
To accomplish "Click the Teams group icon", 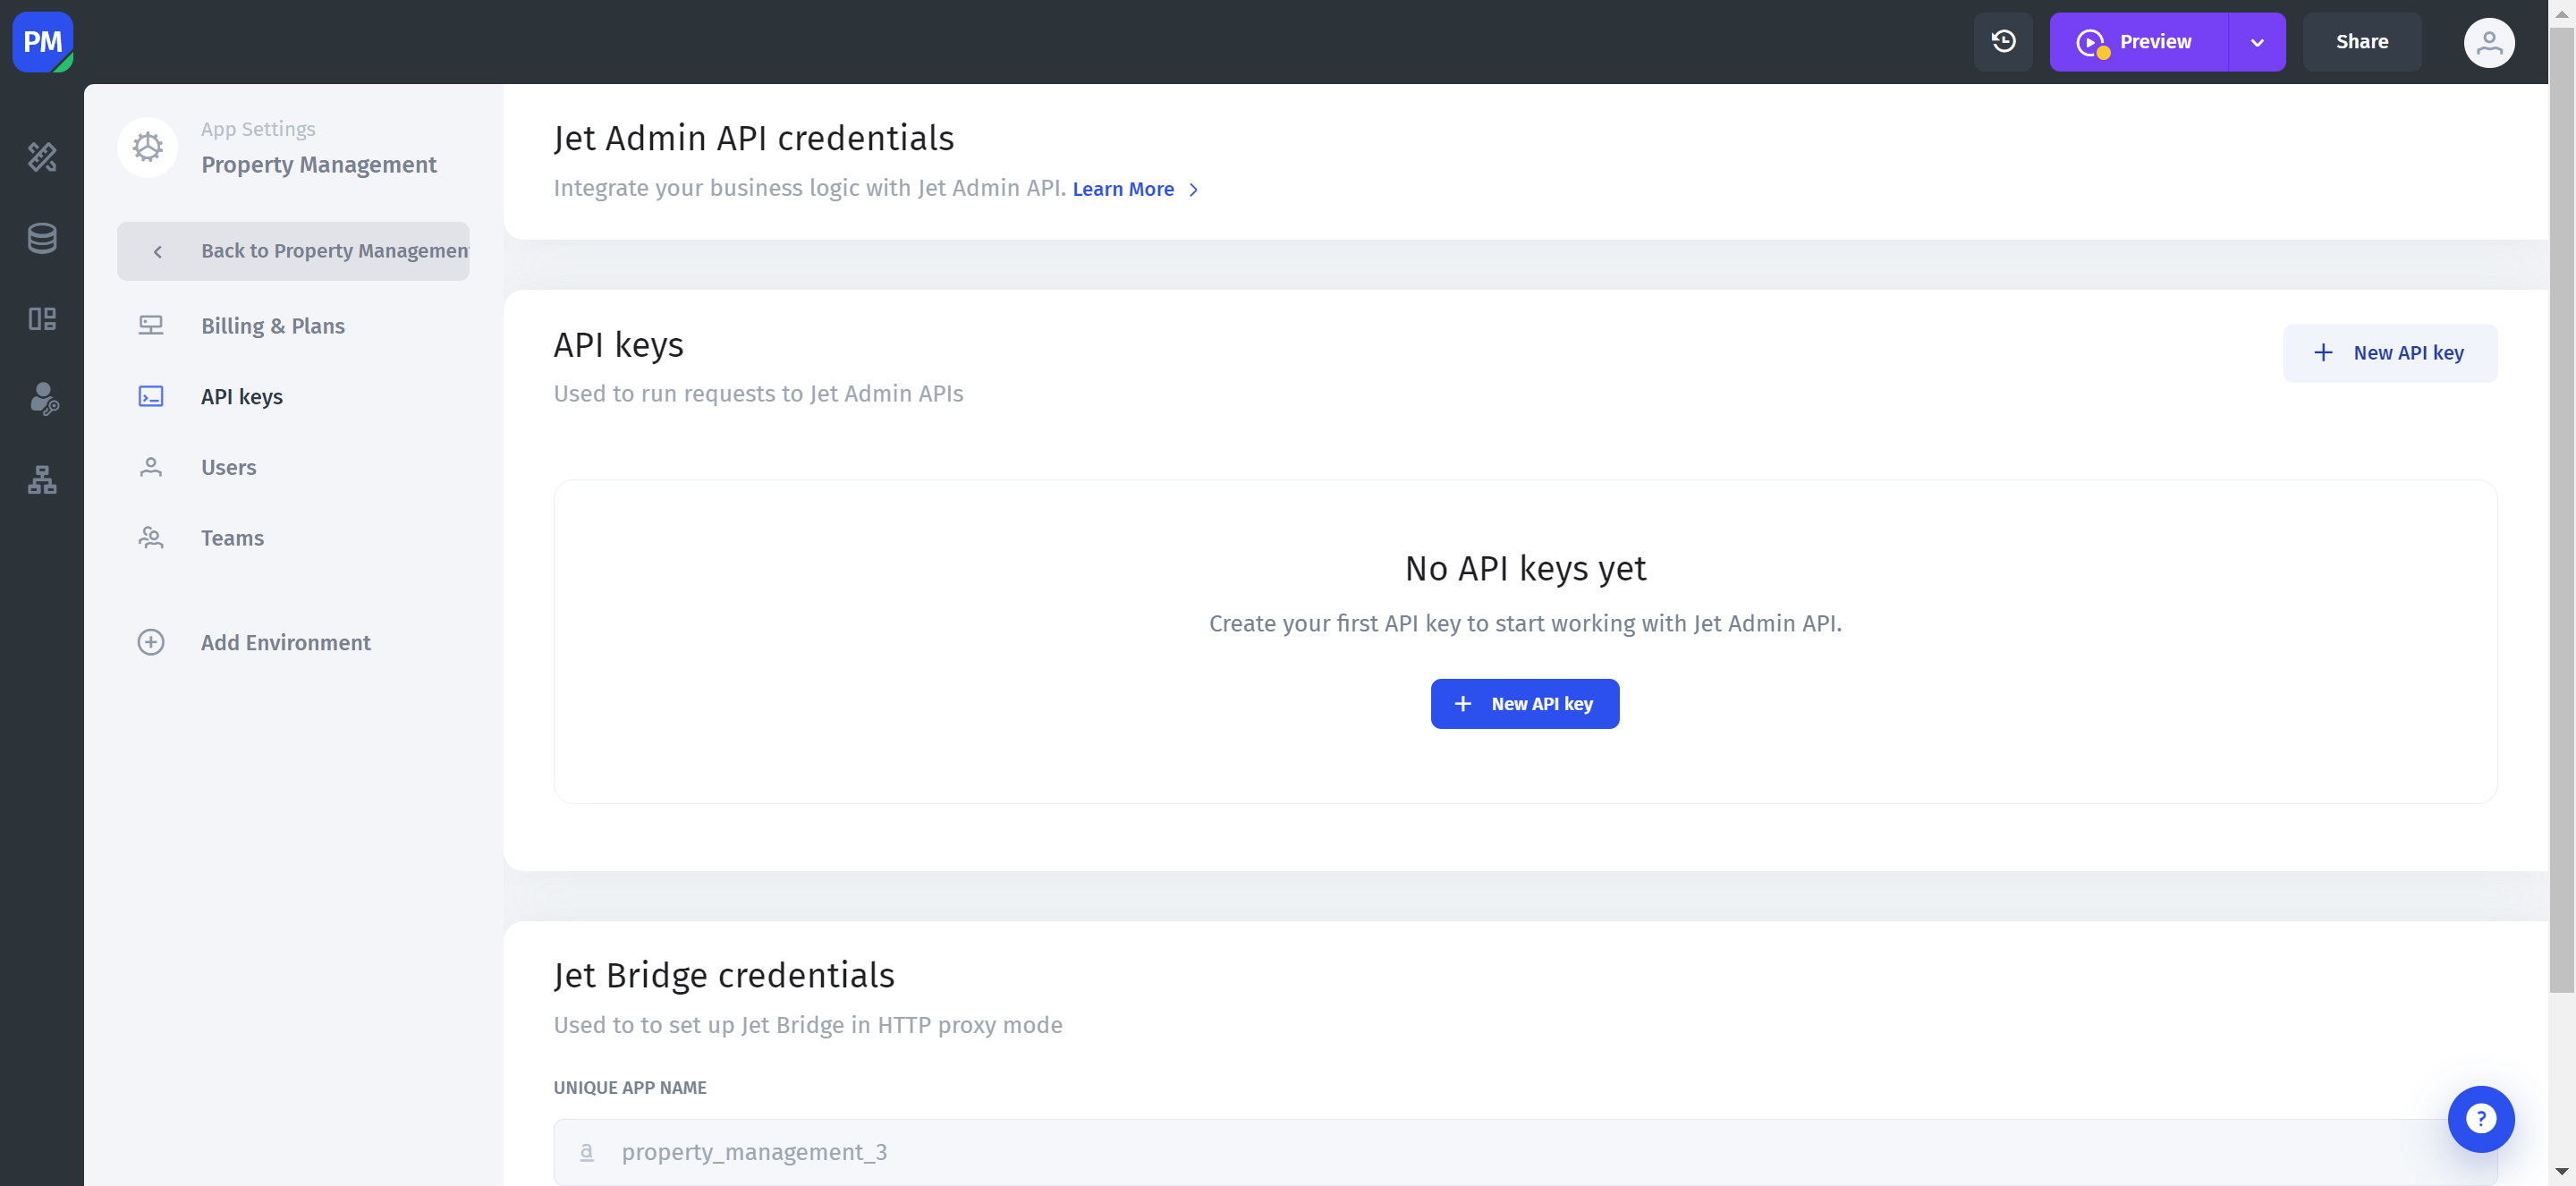I will click(151, 538).
